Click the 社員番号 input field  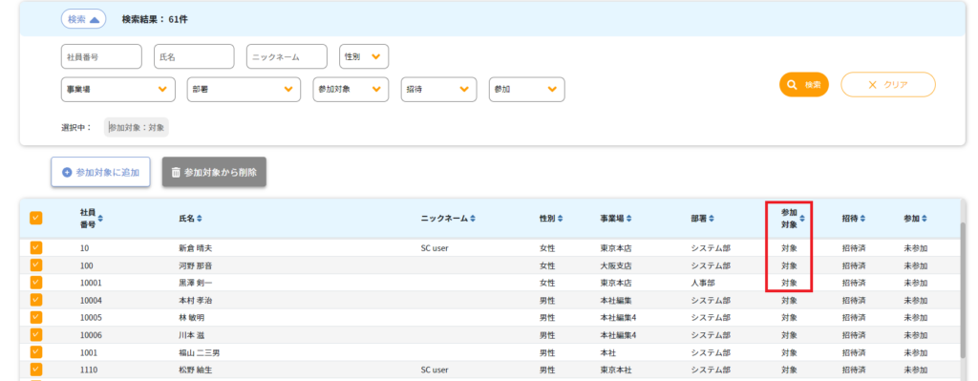click(x=101, y=56)
